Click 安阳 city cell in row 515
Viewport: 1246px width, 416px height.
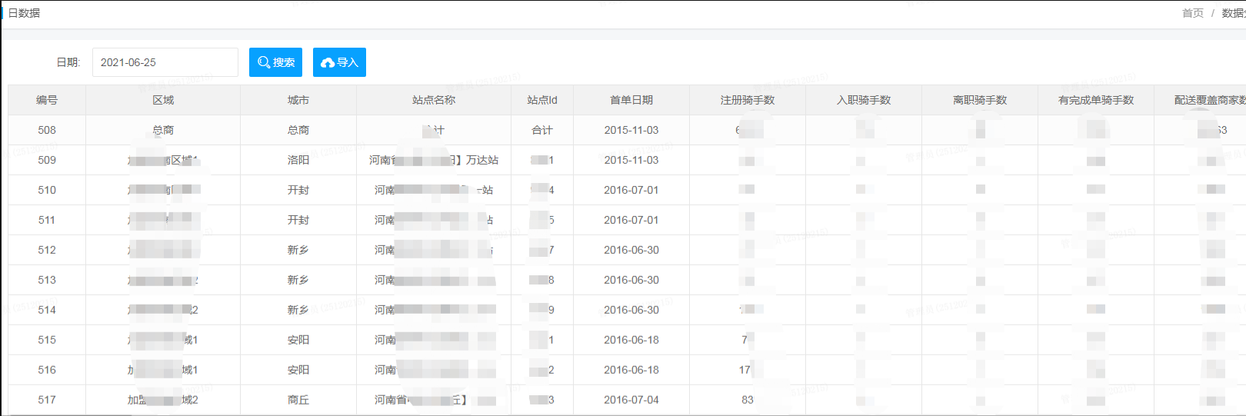click(x=298, y=340)
